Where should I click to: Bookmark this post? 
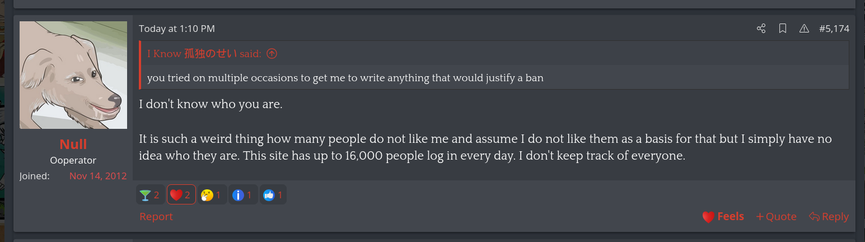[x=783, y=29]
